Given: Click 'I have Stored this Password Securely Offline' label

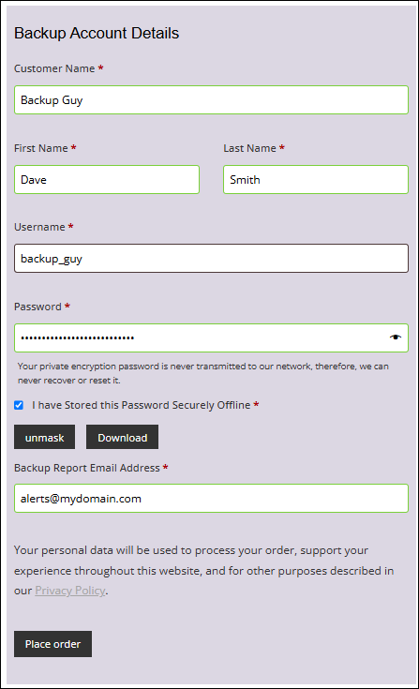Looking at the screenshot, I should (141, 405).
